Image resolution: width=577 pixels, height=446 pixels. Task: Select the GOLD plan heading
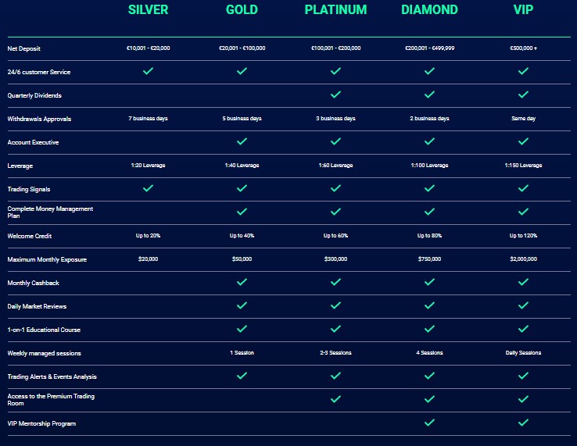242,9
